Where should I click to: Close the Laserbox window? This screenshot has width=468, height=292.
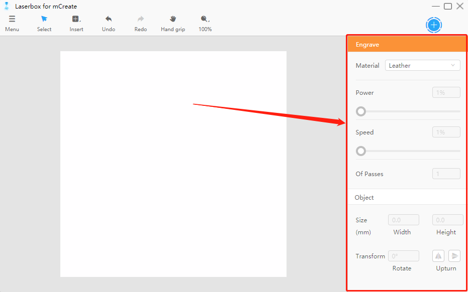click(x=460, y=6)
